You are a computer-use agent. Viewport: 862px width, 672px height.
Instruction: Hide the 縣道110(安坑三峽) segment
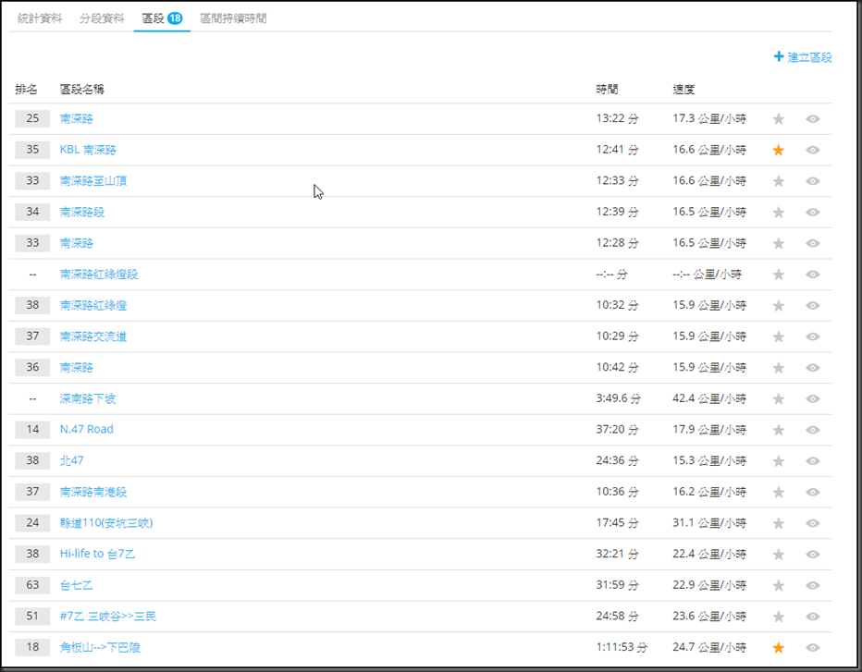click(x=813, y=523)
